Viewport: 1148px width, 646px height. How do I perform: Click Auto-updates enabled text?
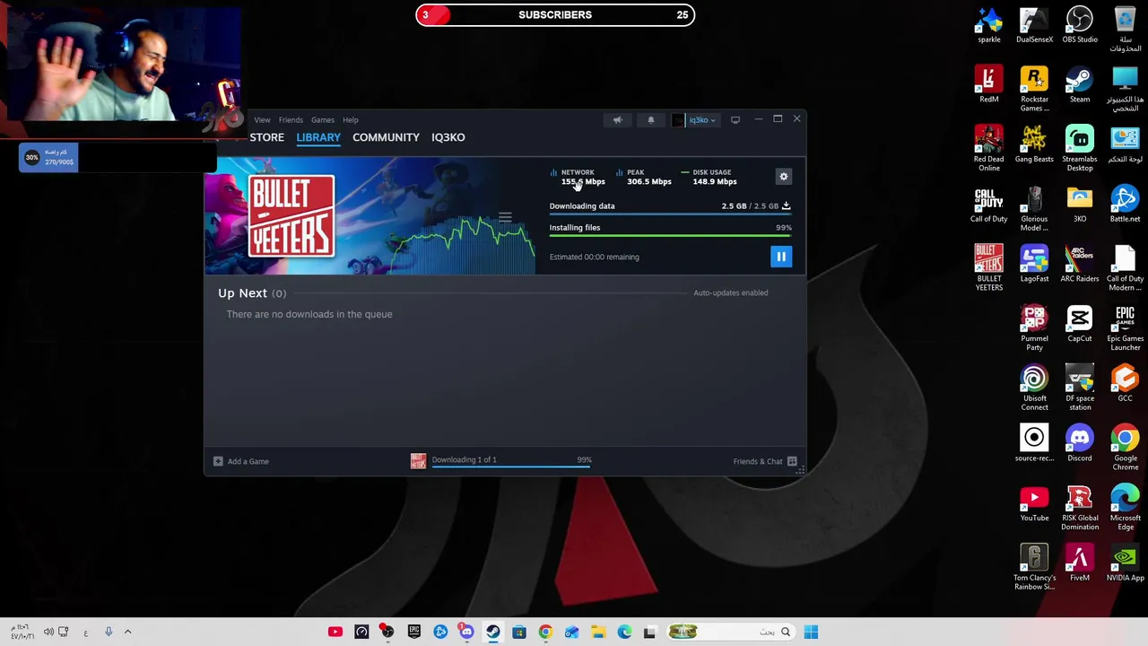730,292
